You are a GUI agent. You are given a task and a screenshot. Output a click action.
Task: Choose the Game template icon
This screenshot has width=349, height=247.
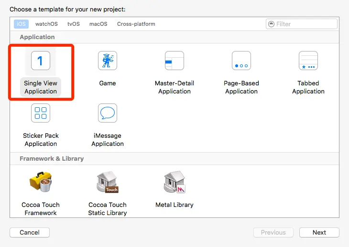coord(108,61)
